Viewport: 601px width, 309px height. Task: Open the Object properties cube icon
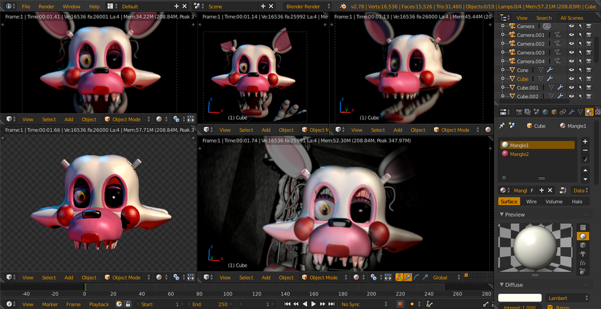pos(553,112)
